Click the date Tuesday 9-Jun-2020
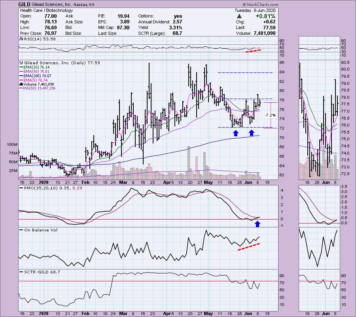The width and height of the screenshot is (356, 317). tap(255, 10)
